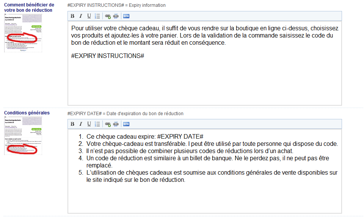The height and width of the screenshot is (222, 364).
Task: Edit HTML source in Conditions générales editor
Action: (x=126, y=124)
